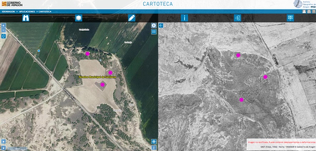
Task: Click the top magenta point on historic photo
Action: 238,55
